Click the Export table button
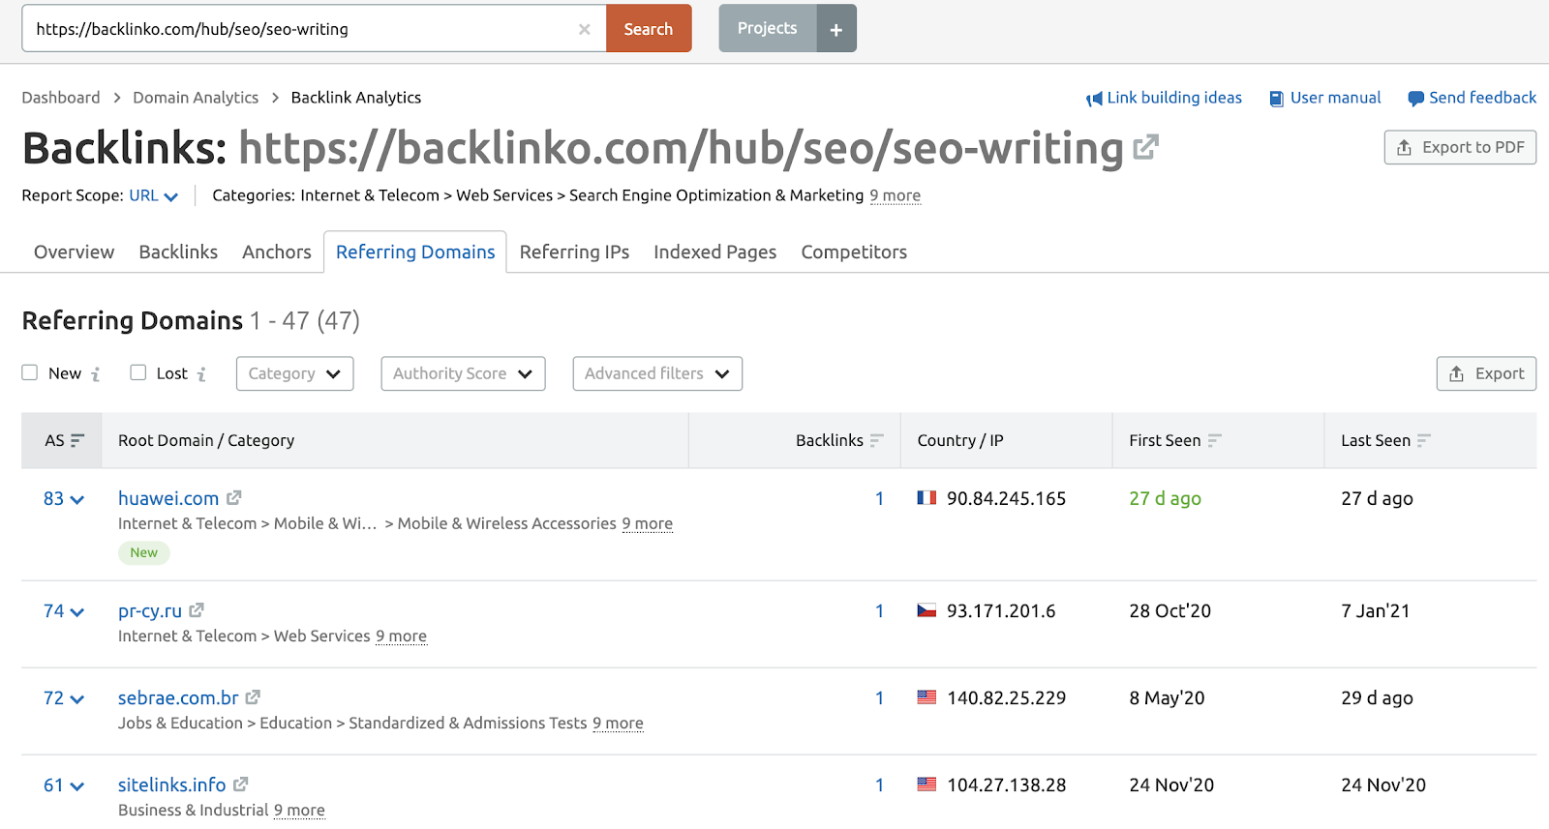The width and height of the screenshot is (1549, 829). [1486, 373]
